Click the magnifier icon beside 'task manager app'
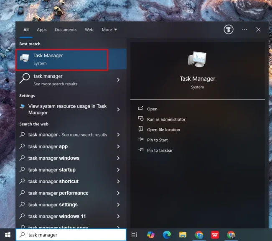 coord(22,146)
